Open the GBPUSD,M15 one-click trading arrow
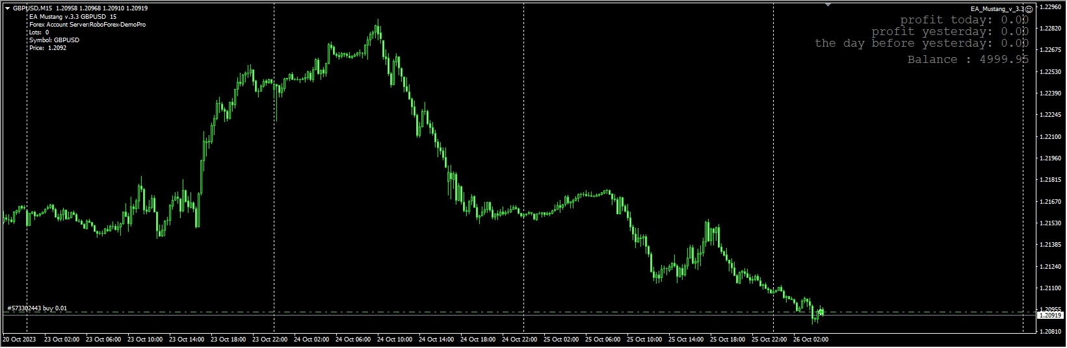Image resolution: width=1067 pixels, height=348 pixels. 7,8
